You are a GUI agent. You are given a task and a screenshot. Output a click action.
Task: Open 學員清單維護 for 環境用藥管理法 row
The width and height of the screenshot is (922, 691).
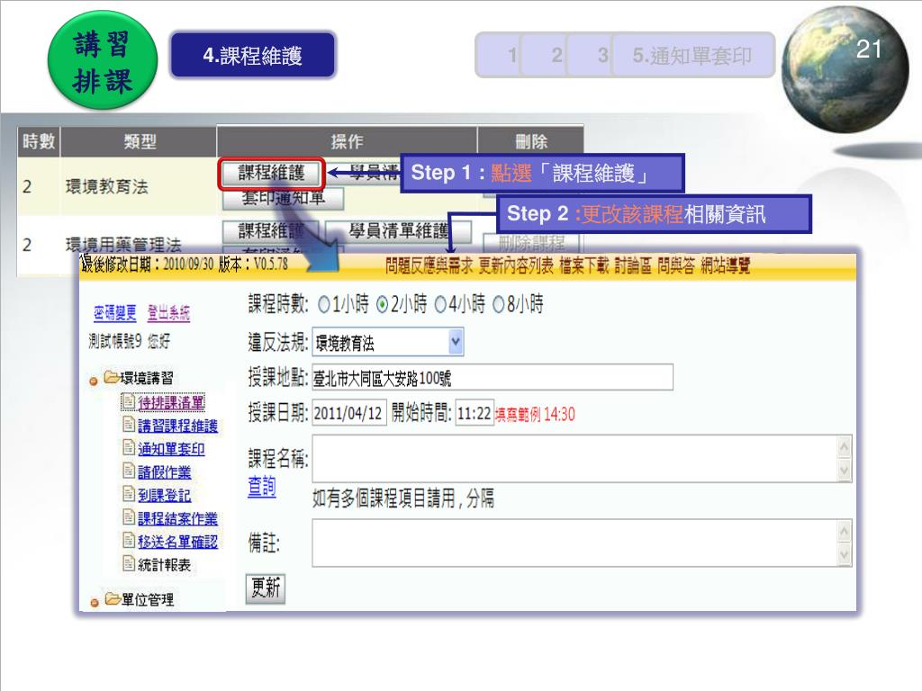[x=398, y=231]
